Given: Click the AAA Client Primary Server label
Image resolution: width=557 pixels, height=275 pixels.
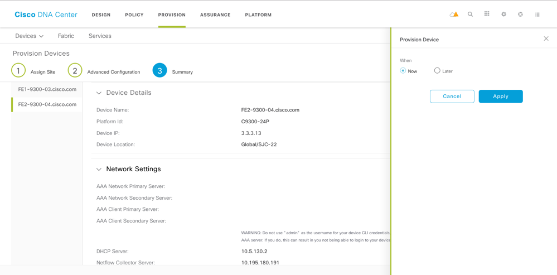Looking at the screenshot, I should pos(128,209).
